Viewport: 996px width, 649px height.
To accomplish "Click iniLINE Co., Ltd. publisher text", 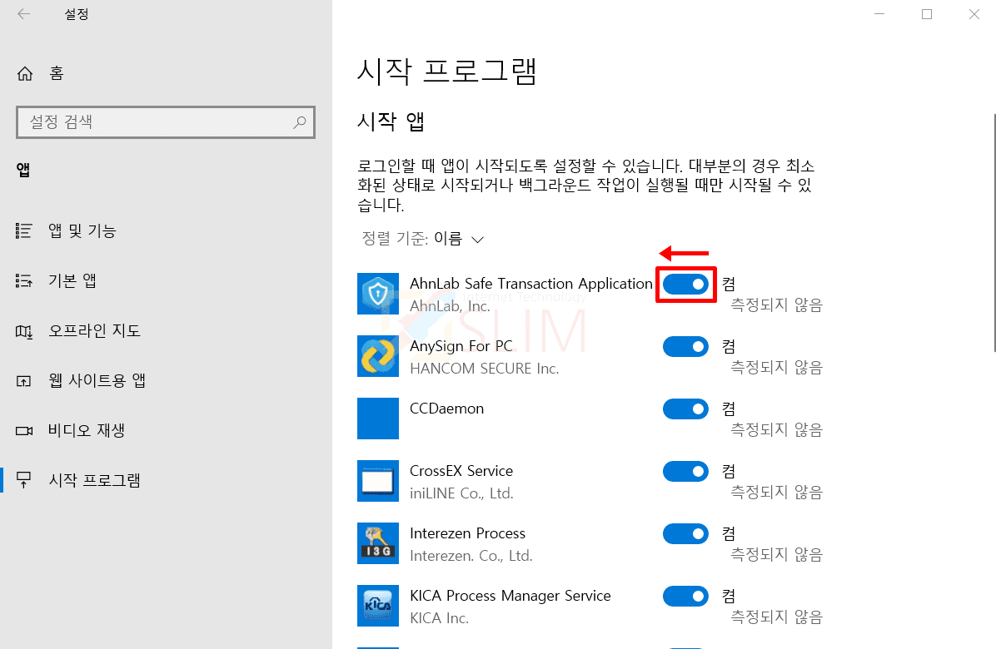I will pos(462,493).
